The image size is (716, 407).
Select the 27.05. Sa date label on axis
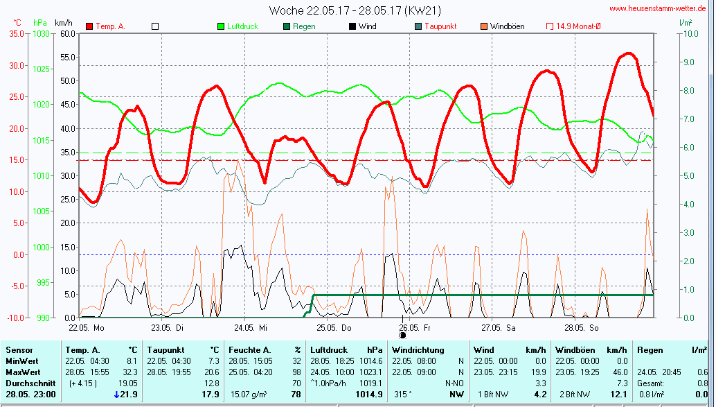[x=499, y=327]
